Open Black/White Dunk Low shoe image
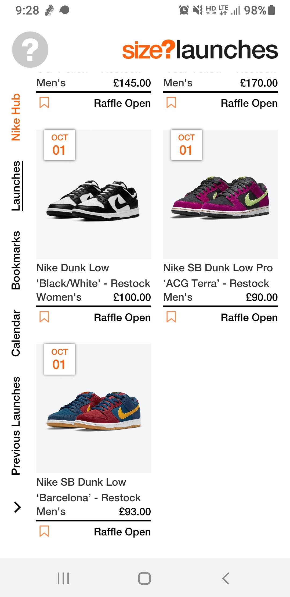The width and height of the screenshot is (290, 597). pos(94,194)
